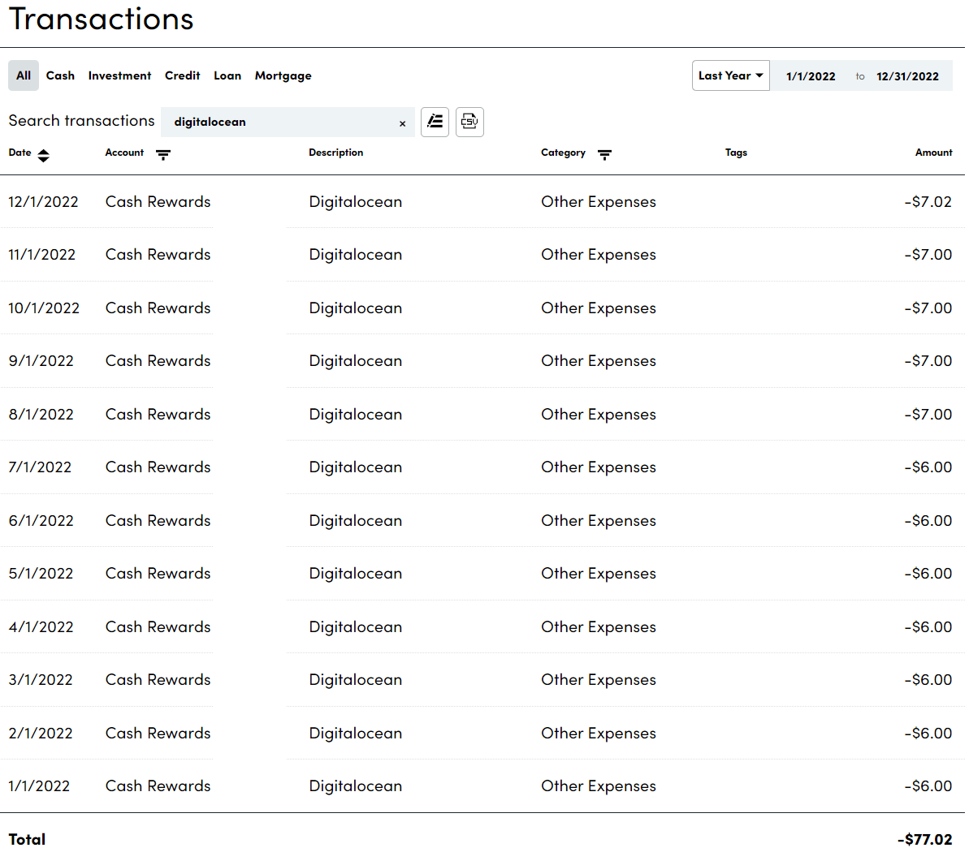Click the -$7.00 amount on 11/1/2022
Screen dimensions: 969x865
tap(928, 254)
